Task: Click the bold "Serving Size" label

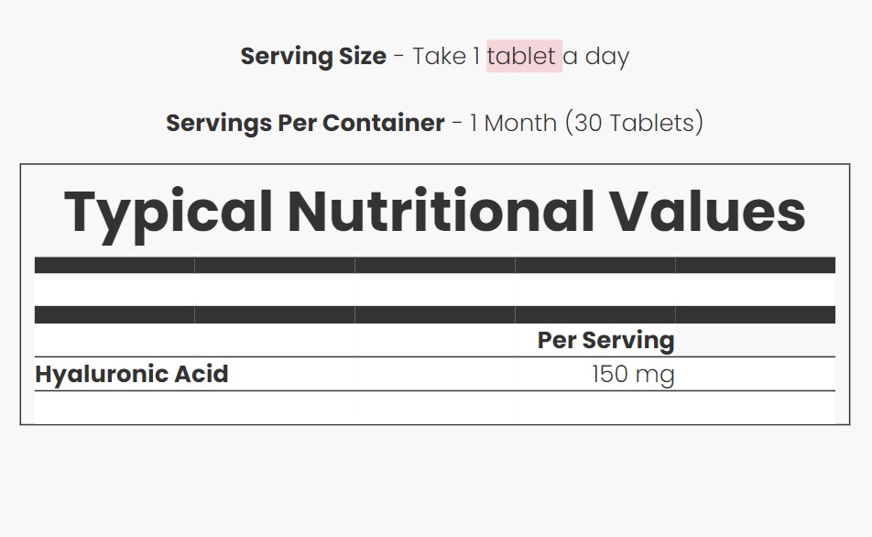Action: coord(313,57)
